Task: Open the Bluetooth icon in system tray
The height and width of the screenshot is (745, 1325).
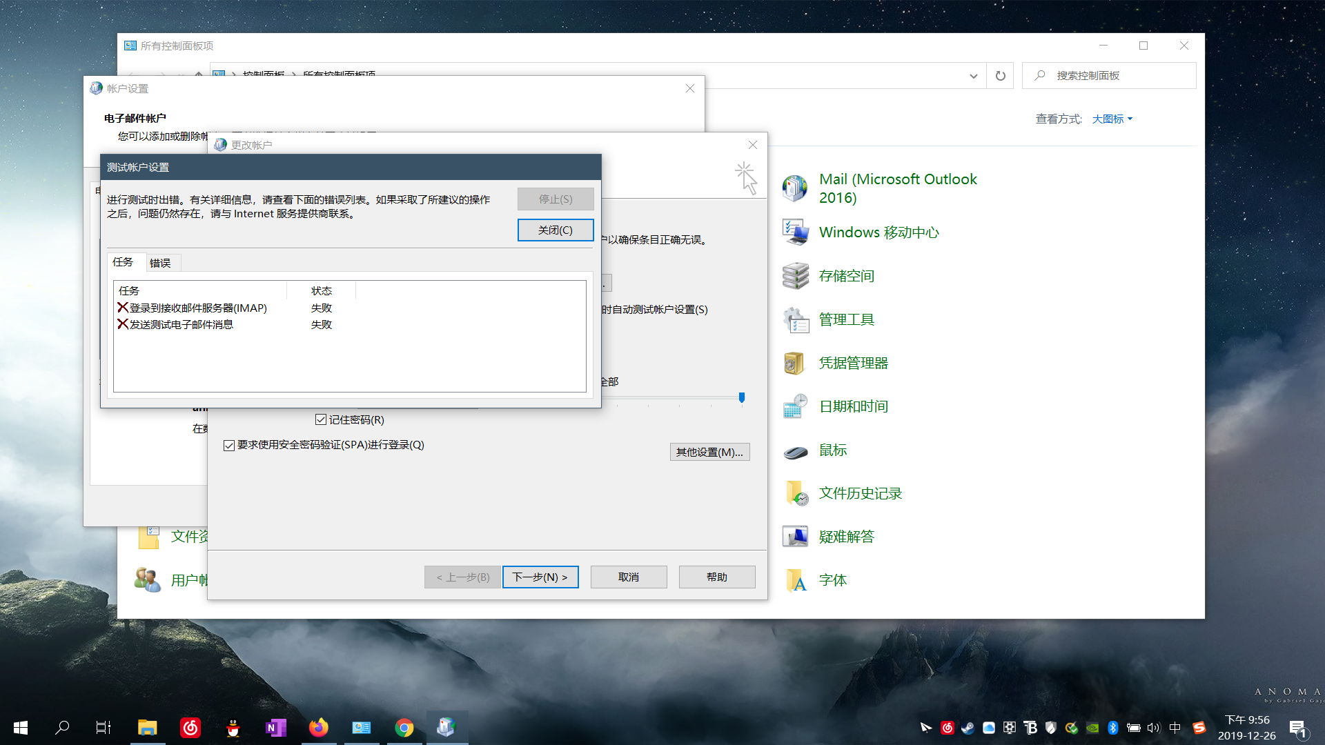Action: tap(1112, 728)
